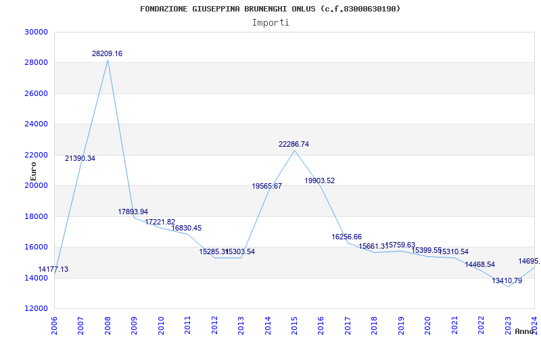Click y-axis tick 30000
The image size is (541, 338).
36,32
